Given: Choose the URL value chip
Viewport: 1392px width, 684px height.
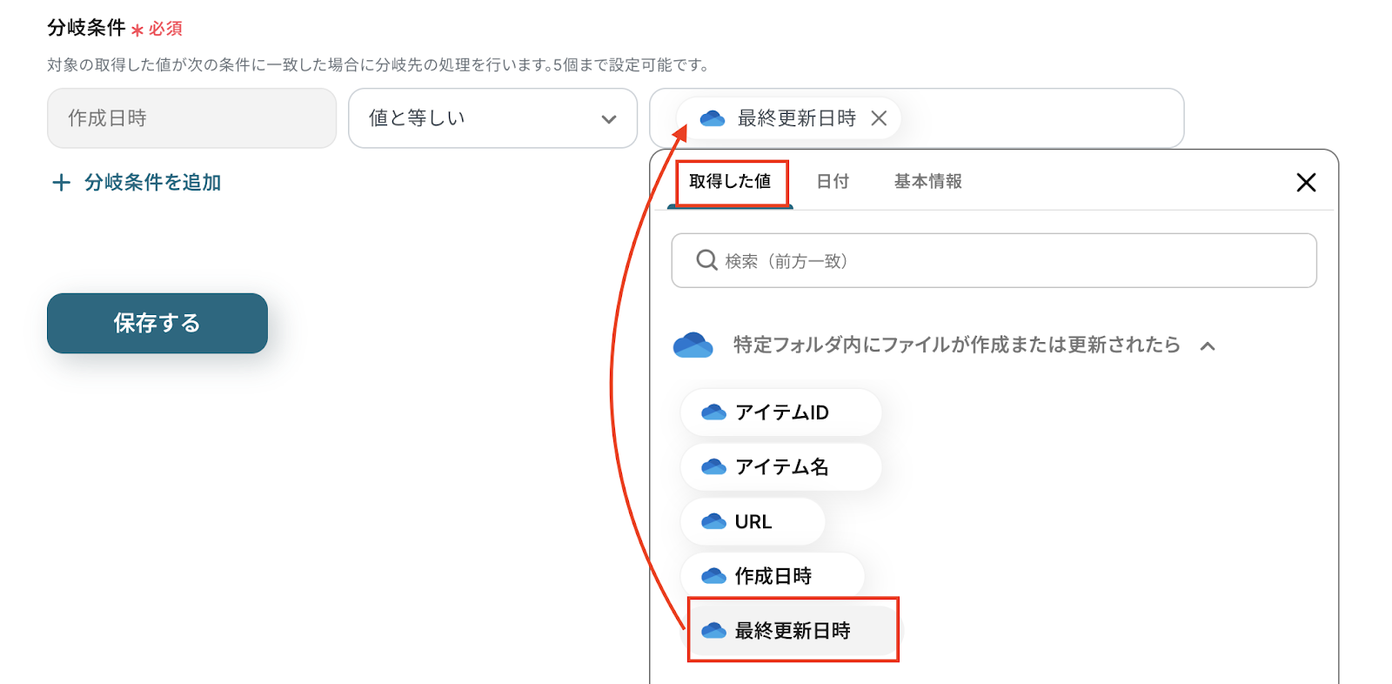Looking at the screenshot, I should point(753,522).
